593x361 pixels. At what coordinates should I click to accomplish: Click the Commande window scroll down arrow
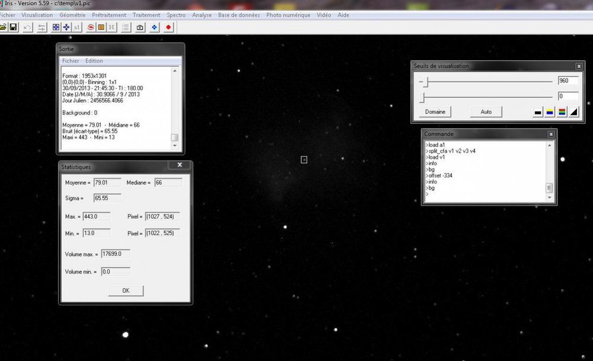pyautogui.click(x=550, y=197)
